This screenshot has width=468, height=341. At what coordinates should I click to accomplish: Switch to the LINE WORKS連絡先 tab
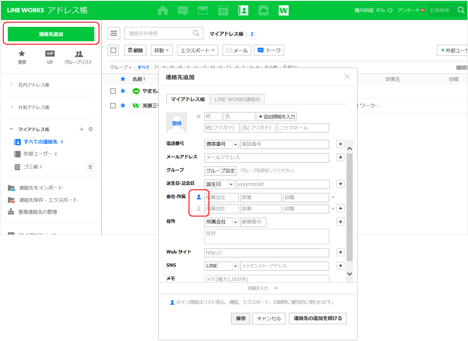point(237,99)
